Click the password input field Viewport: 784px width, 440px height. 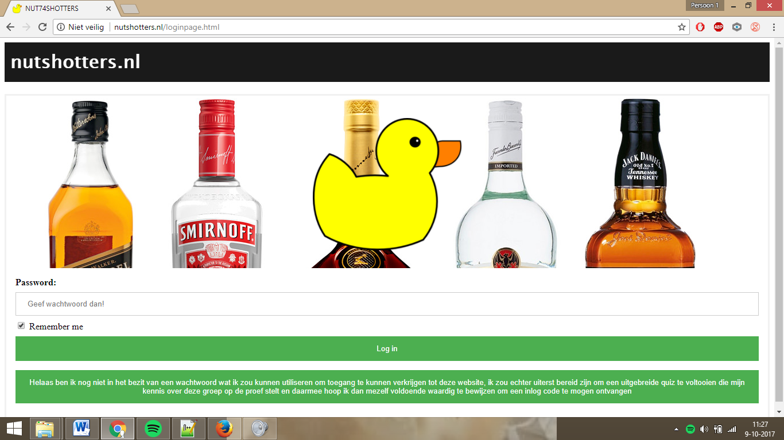tap(387, 304)
